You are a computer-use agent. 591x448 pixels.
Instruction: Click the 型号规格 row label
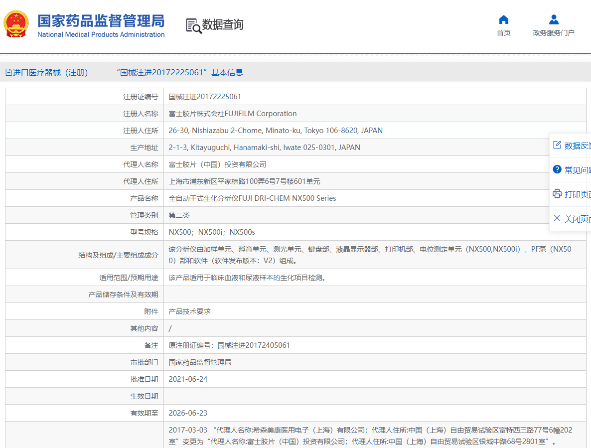click(x=144, y=233)
